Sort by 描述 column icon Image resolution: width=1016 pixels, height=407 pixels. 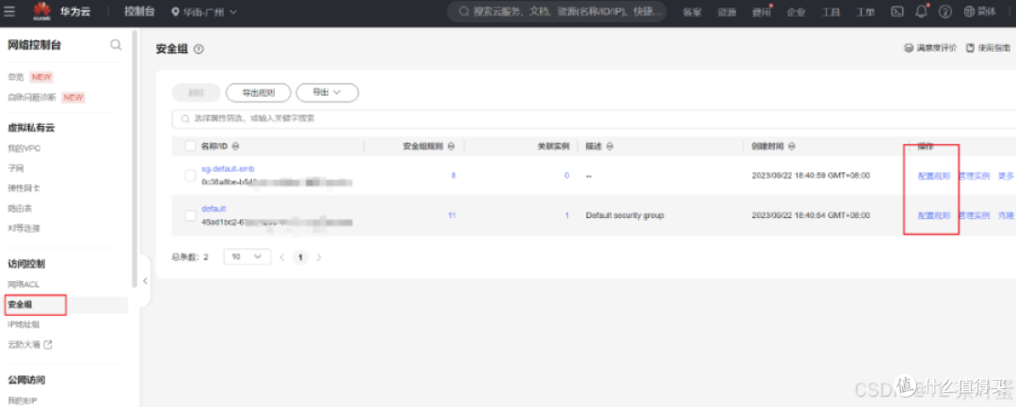click(x=611, y=147)
